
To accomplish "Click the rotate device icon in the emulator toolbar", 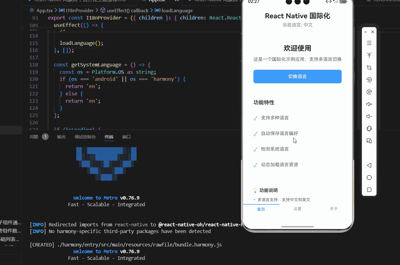I will click(369, 79).
